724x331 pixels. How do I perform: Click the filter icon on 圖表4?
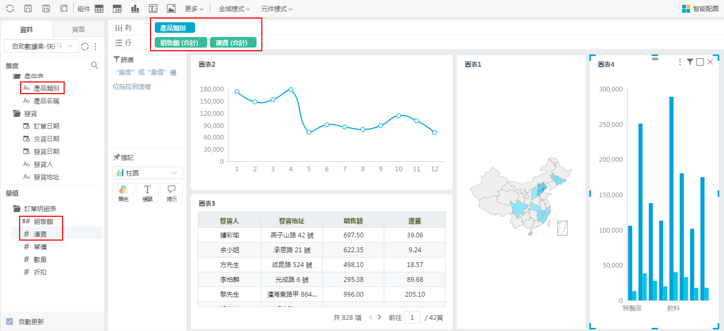pos(690,62)
